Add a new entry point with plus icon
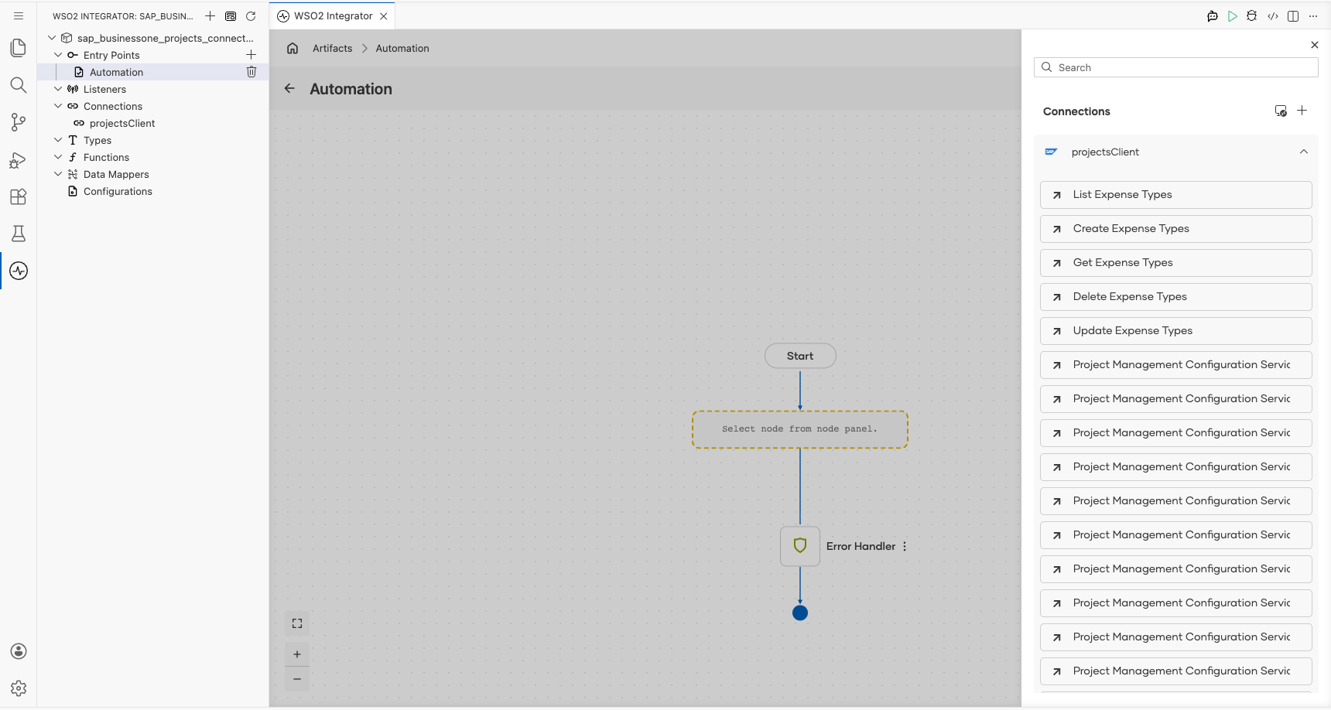The height and width of the screenshot is (710, 1331). 251,55
